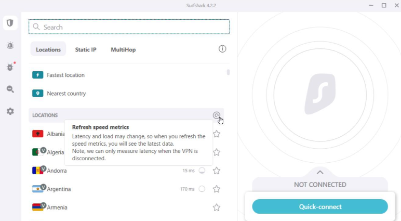401x221 pixels.
Task: Select the Argentina location text
Action: coord(59,189)
